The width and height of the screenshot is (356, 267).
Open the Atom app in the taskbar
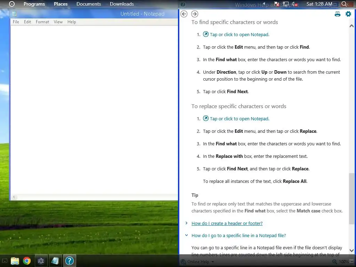41,261
